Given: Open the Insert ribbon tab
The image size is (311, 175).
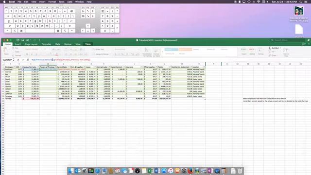Looking at the screenshot, I should (x=17, y=44).
